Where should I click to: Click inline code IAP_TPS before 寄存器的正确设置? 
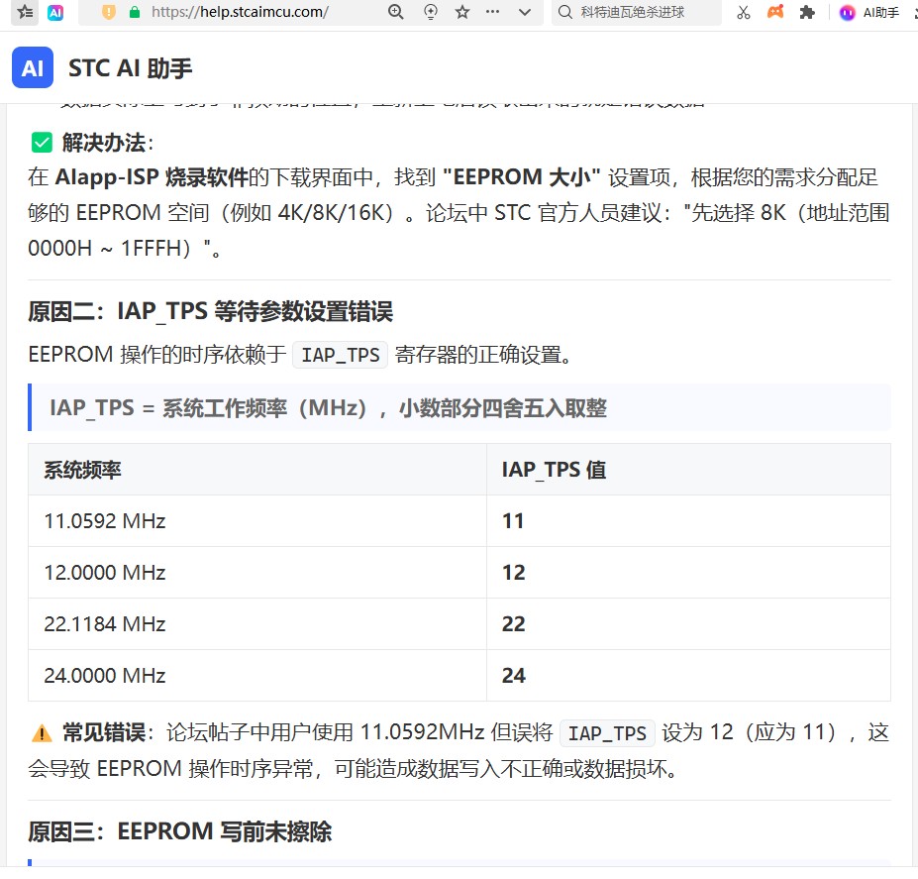tap(340, 355)
